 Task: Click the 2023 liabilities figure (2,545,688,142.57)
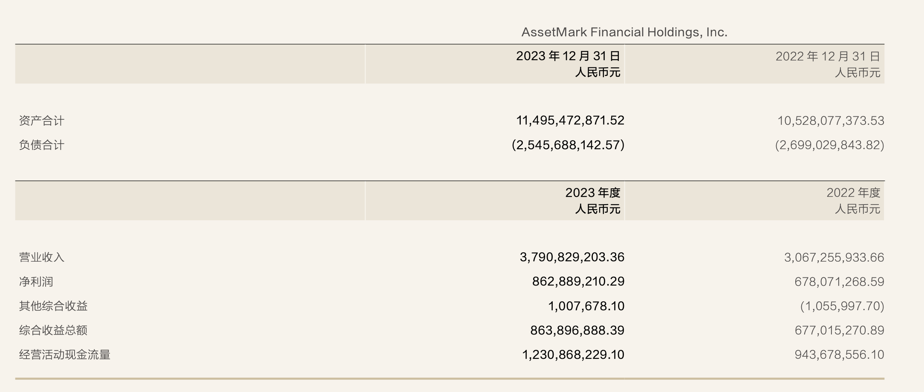[568, 145]
